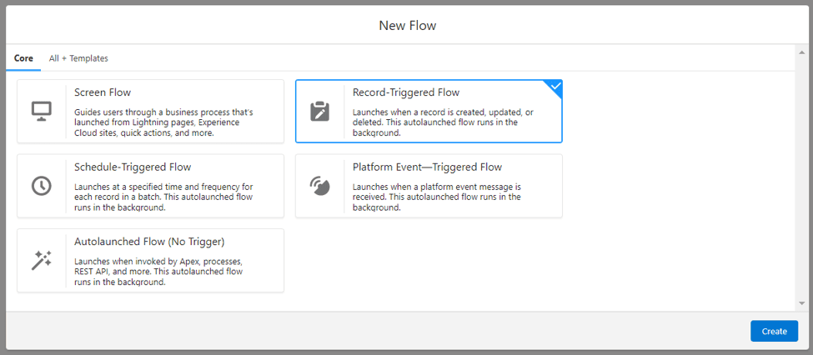Switch to the Core tab

point(23,58)
